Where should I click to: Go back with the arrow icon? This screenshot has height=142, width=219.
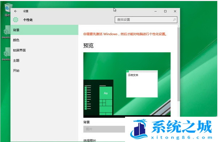click(x=16, y=11)
